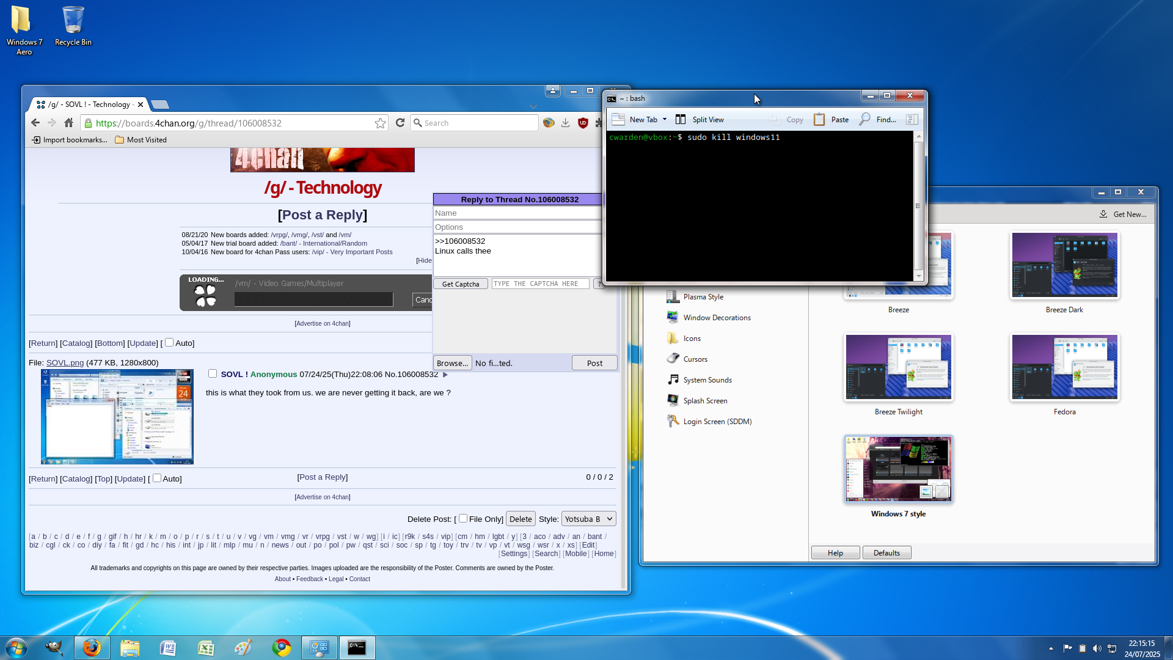The image size is (1173, 660).
Task: Click the Name field in reply form
Action: coord(517,213)
